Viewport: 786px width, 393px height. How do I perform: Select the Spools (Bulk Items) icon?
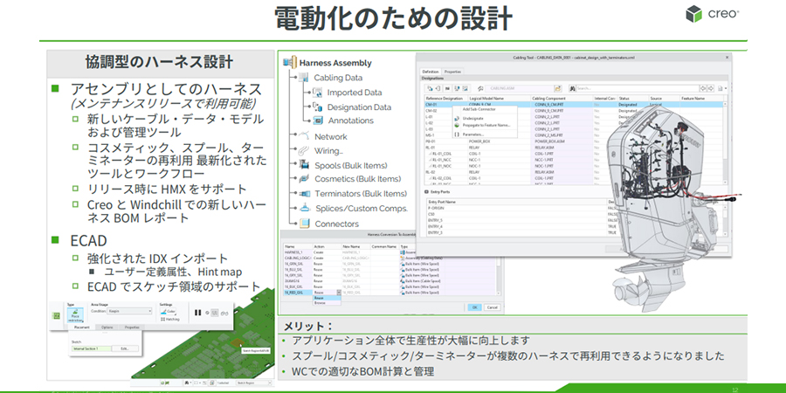[x=303, y=165]
